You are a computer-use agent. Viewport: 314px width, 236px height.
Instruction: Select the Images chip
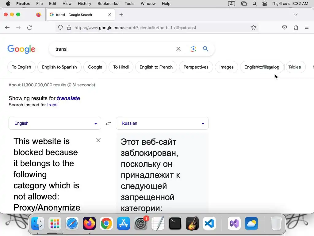(227, 67)
